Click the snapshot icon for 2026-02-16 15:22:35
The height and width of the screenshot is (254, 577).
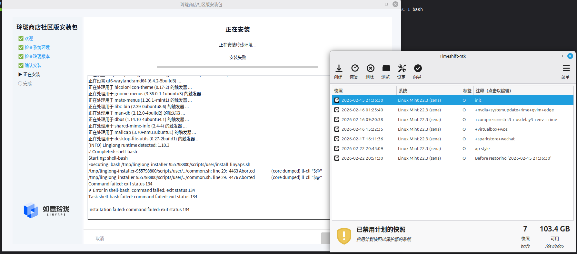tap(337, 129)
